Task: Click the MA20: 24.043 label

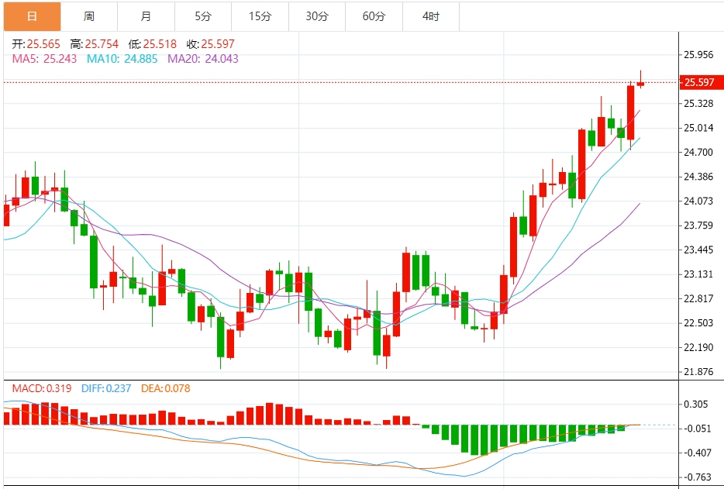Action: click(202, 59)
